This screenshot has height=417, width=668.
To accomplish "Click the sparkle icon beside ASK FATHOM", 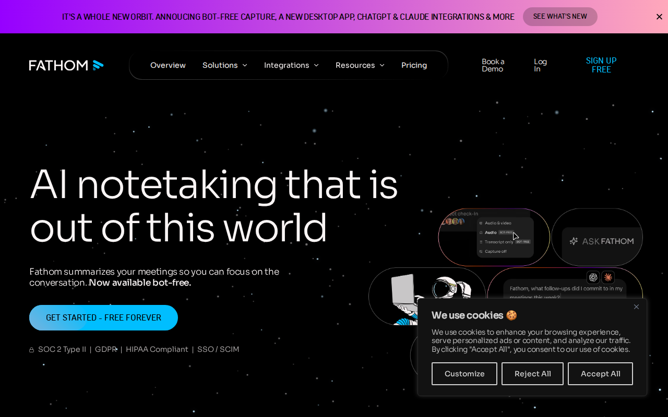I will (x=574, y=241).
